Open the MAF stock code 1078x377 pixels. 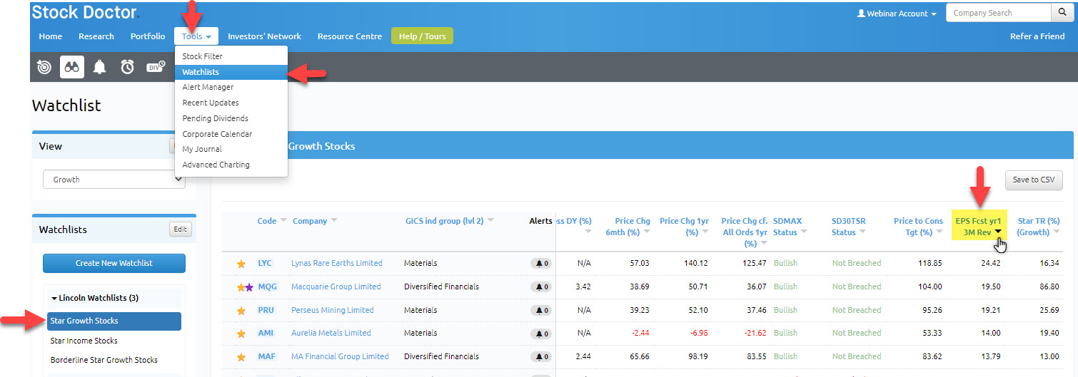click(266, 357)
